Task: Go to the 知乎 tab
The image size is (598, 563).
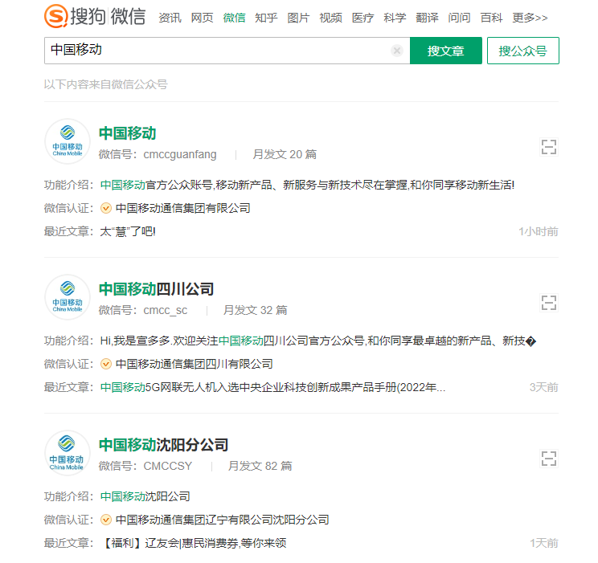Action: pyautogui.click(x=266, y=18)
